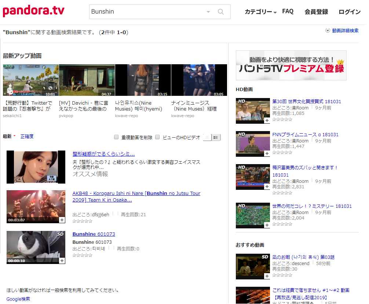Switch results to thumbnail grid view icon

pos(216,138)
